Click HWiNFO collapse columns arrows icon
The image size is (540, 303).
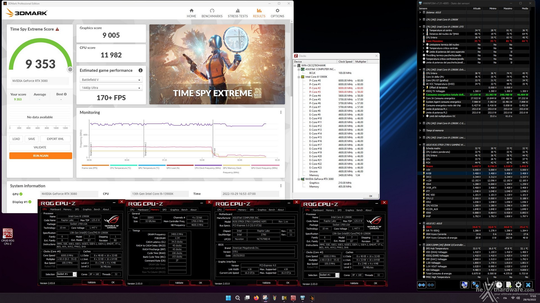[431, 285]
